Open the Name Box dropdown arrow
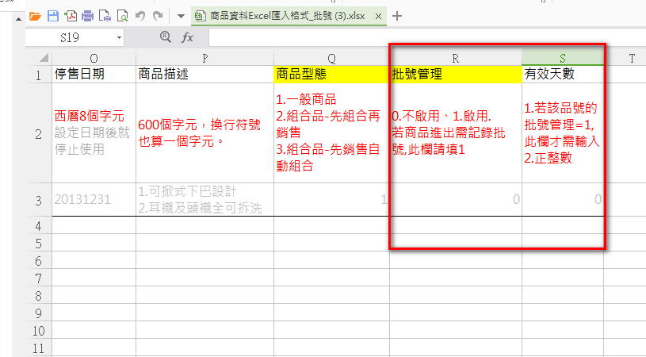 [x=119, y=38]
